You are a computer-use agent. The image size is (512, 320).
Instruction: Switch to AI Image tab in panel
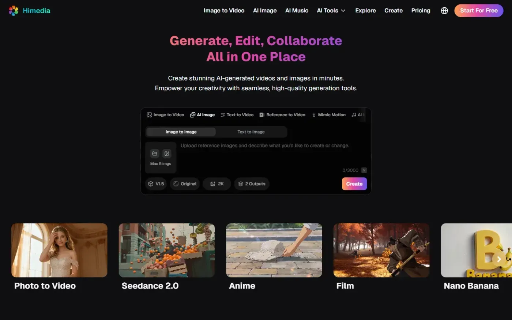tap(202, 115)
